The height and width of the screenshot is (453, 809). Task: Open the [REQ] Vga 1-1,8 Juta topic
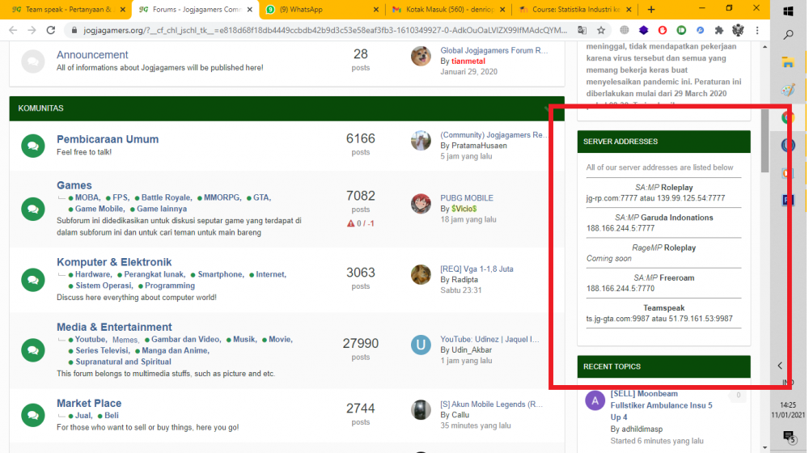coord(477,269)
